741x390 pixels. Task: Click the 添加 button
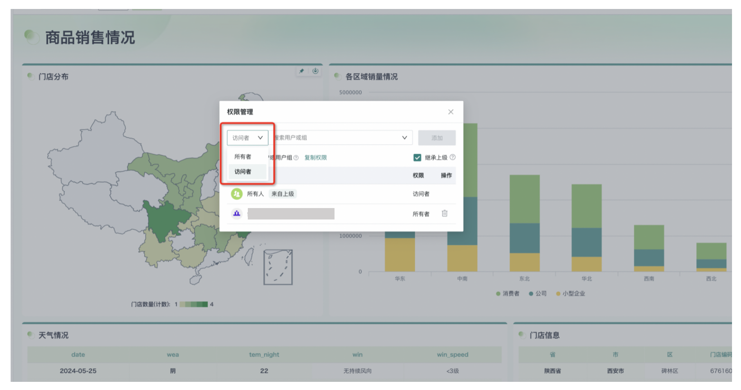tap(437, 138)
